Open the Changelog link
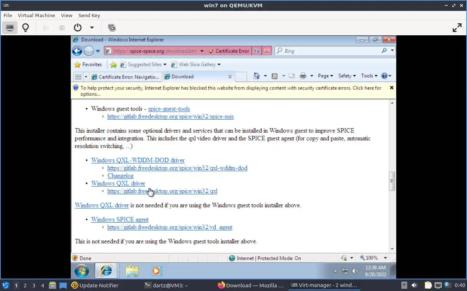The image size is (467, 291). [120, 176]
